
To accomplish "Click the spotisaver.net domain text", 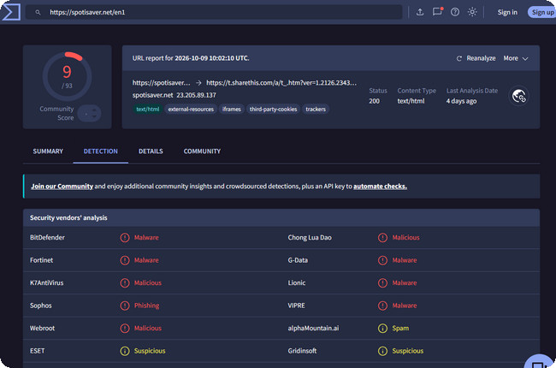I will [x=153, y=95].
